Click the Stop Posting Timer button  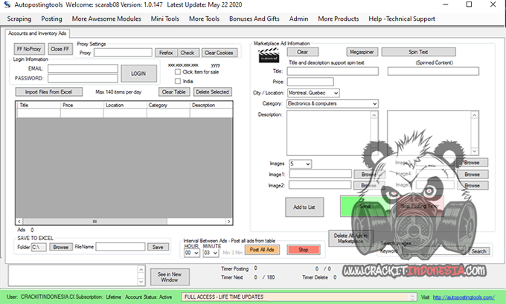(x=419, y=206)
